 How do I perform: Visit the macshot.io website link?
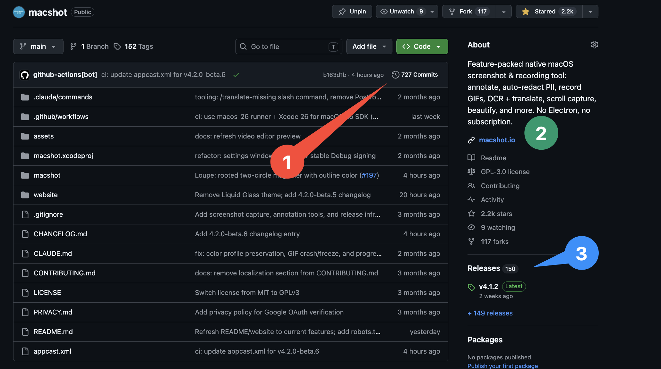pos(497,140)
